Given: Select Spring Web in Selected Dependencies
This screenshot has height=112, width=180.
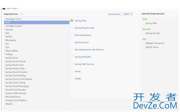Looking at the screenshot, I should click(x=151, y=23).
